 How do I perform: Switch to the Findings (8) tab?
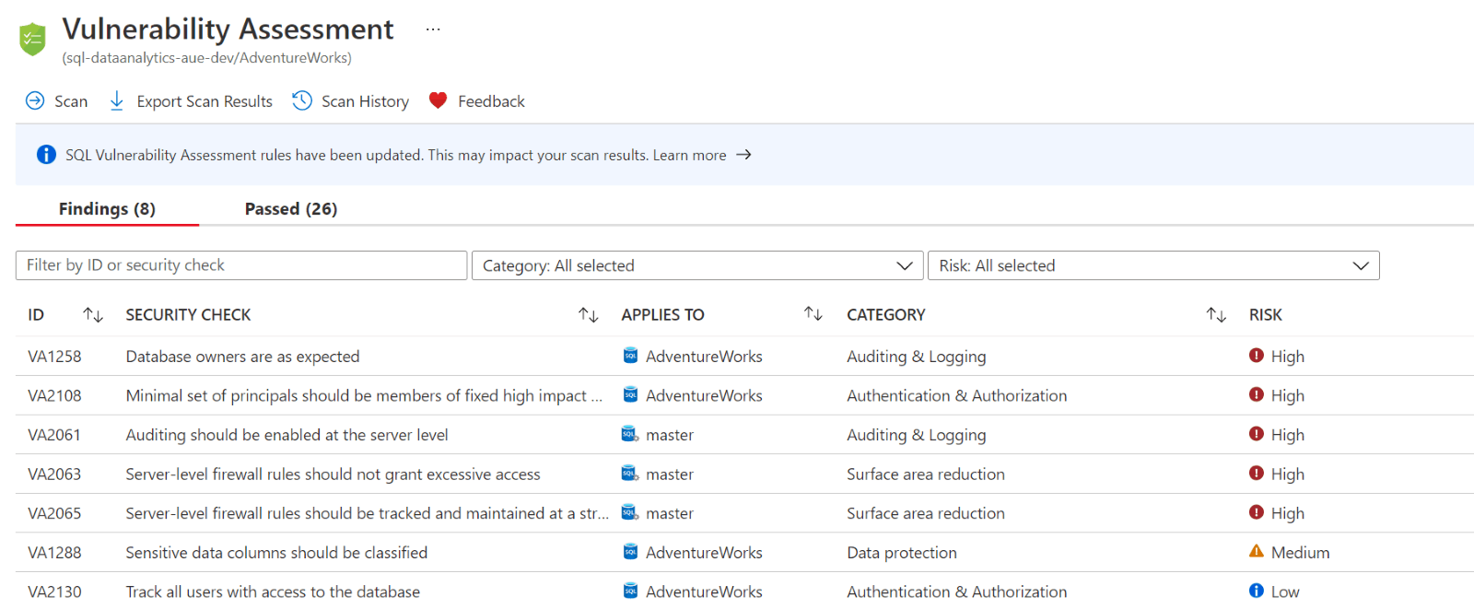click(107, 209)
